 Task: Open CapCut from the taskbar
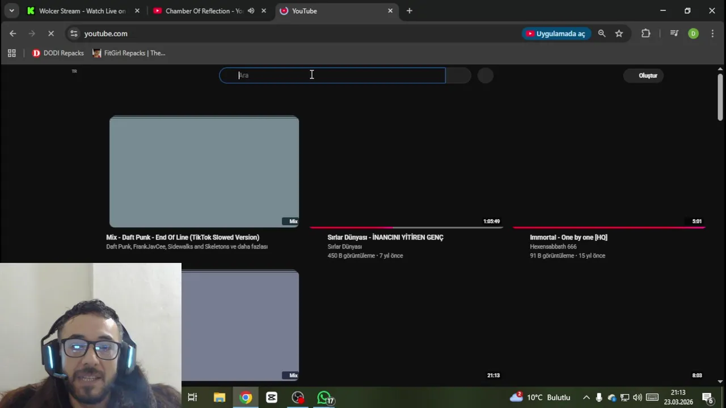coord(272,398)
